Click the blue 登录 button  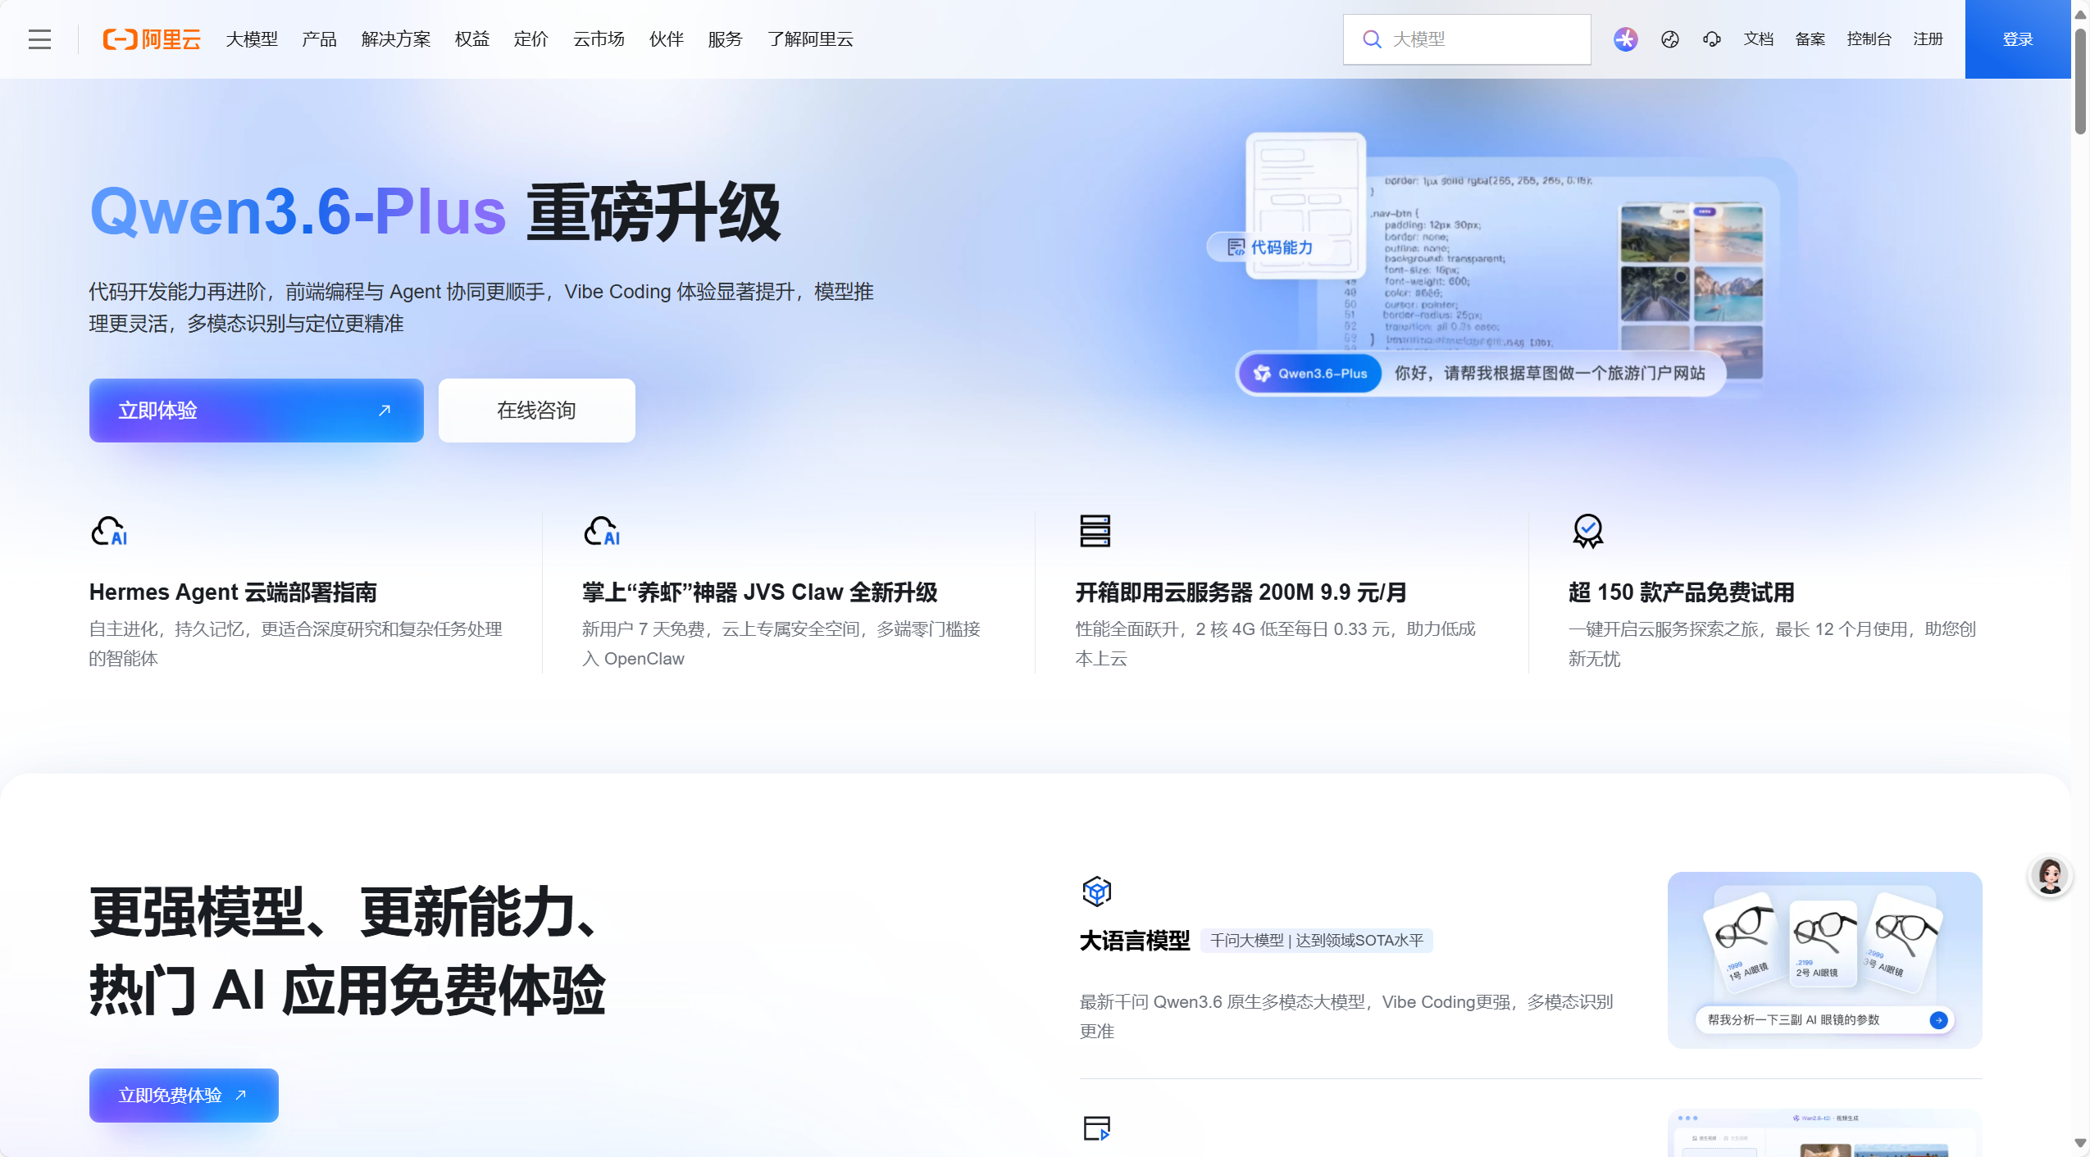coord(2018,39)
